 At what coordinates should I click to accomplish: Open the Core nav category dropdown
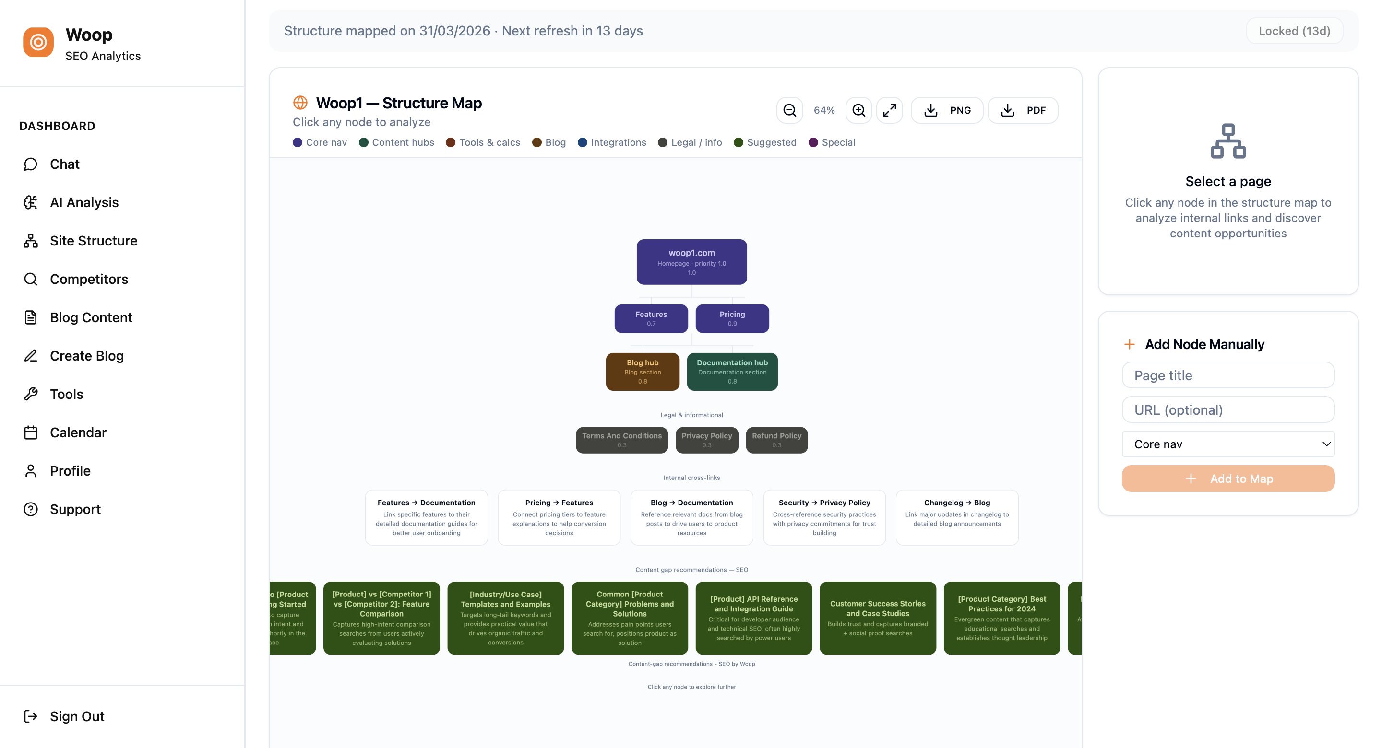click(x=1228, y=444)
